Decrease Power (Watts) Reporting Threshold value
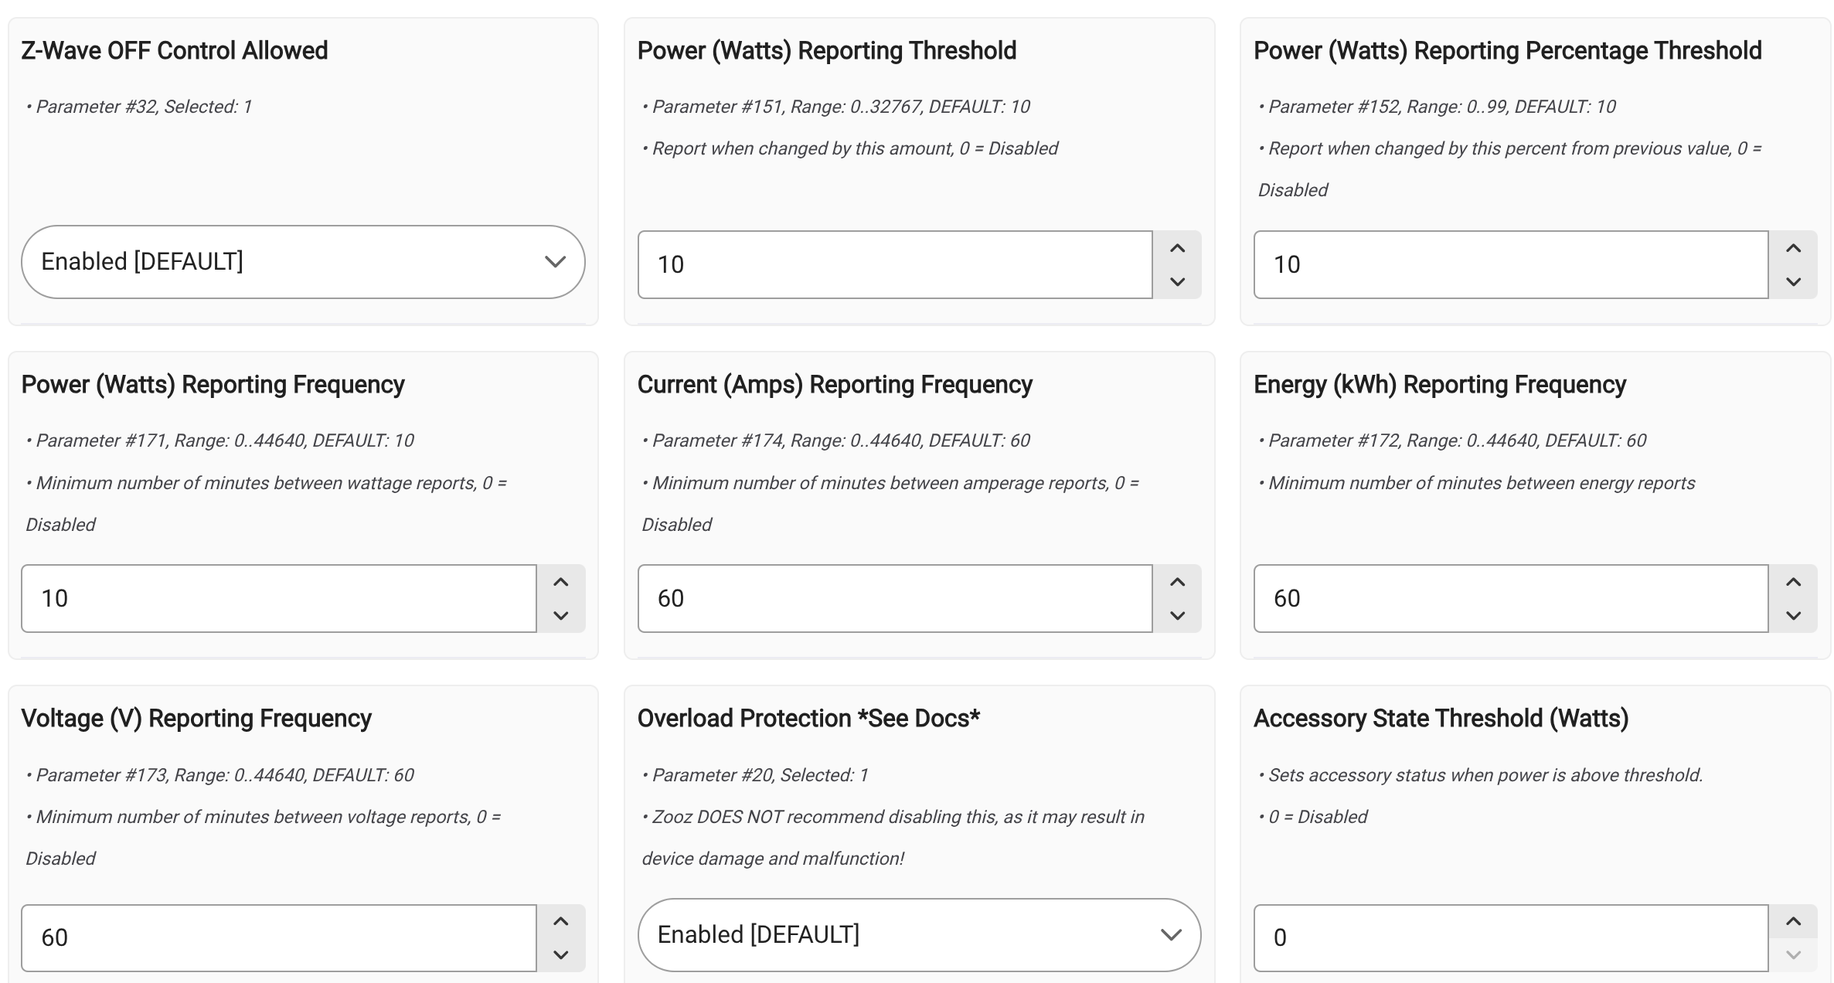The image size is (1834, 983). 1177,281
